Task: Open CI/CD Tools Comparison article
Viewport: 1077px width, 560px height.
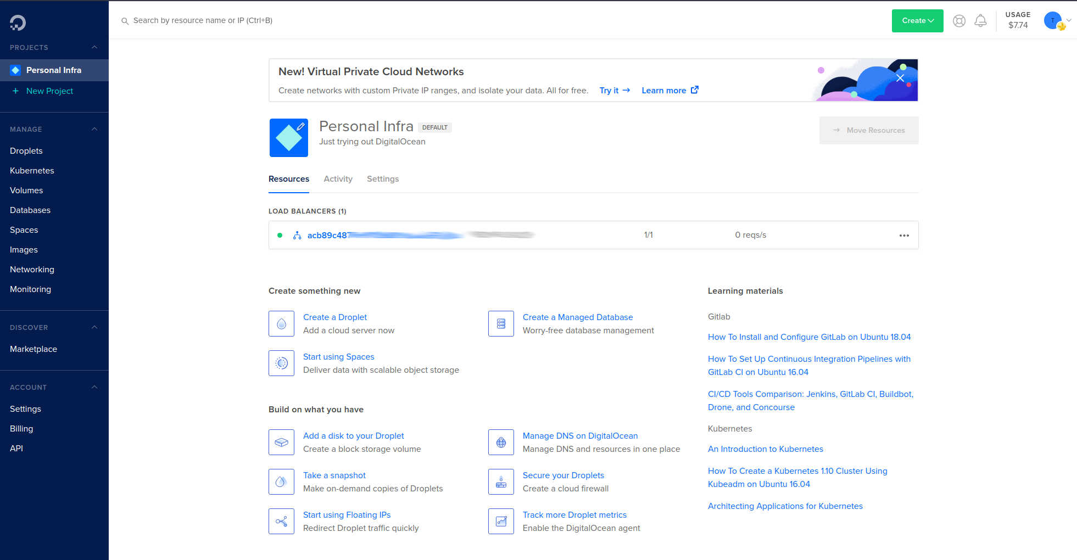Action: (x=811, y=401)
